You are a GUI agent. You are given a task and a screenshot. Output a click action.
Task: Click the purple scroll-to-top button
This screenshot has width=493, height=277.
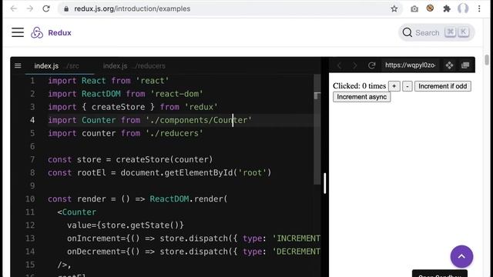461,256
